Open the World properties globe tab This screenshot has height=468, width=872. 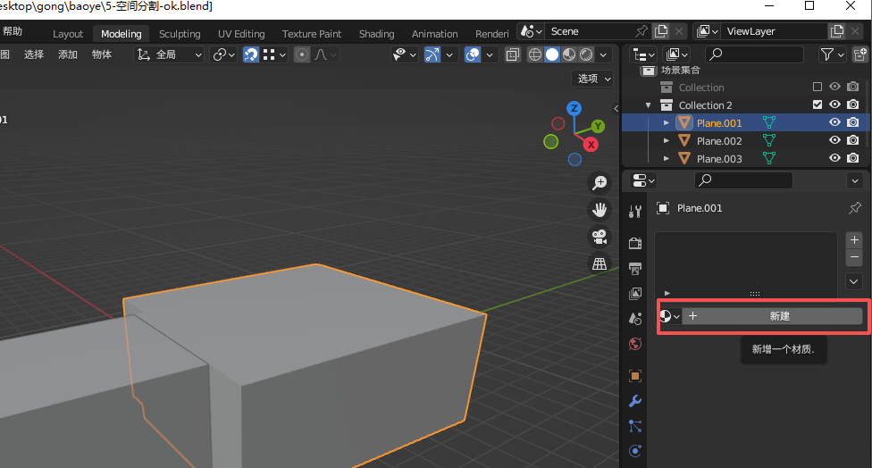pos(635,344)
